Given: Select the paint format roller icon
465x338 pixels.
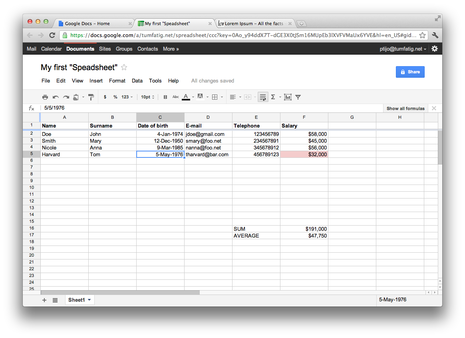Looking at the screenshot, I should coord(91,97).
